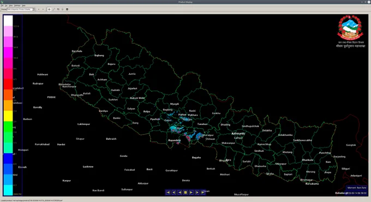Click the Siliguri label on map
Image resolution: width=371 pixels, height=202 pixels.
pyautogui.click(x=346, y=169)
